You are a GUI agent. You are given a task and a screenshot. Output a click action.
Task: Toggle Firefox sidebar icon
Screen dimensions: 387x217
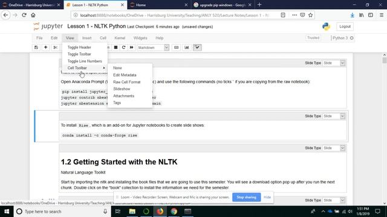pos(371,15)
